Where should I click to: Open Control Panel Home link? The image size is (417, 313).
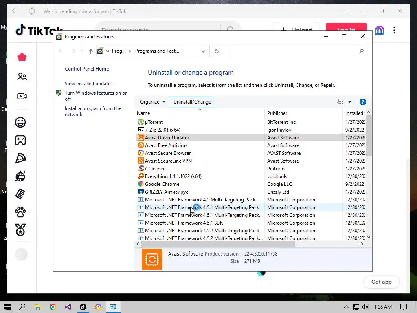click(x=87, y=68)
